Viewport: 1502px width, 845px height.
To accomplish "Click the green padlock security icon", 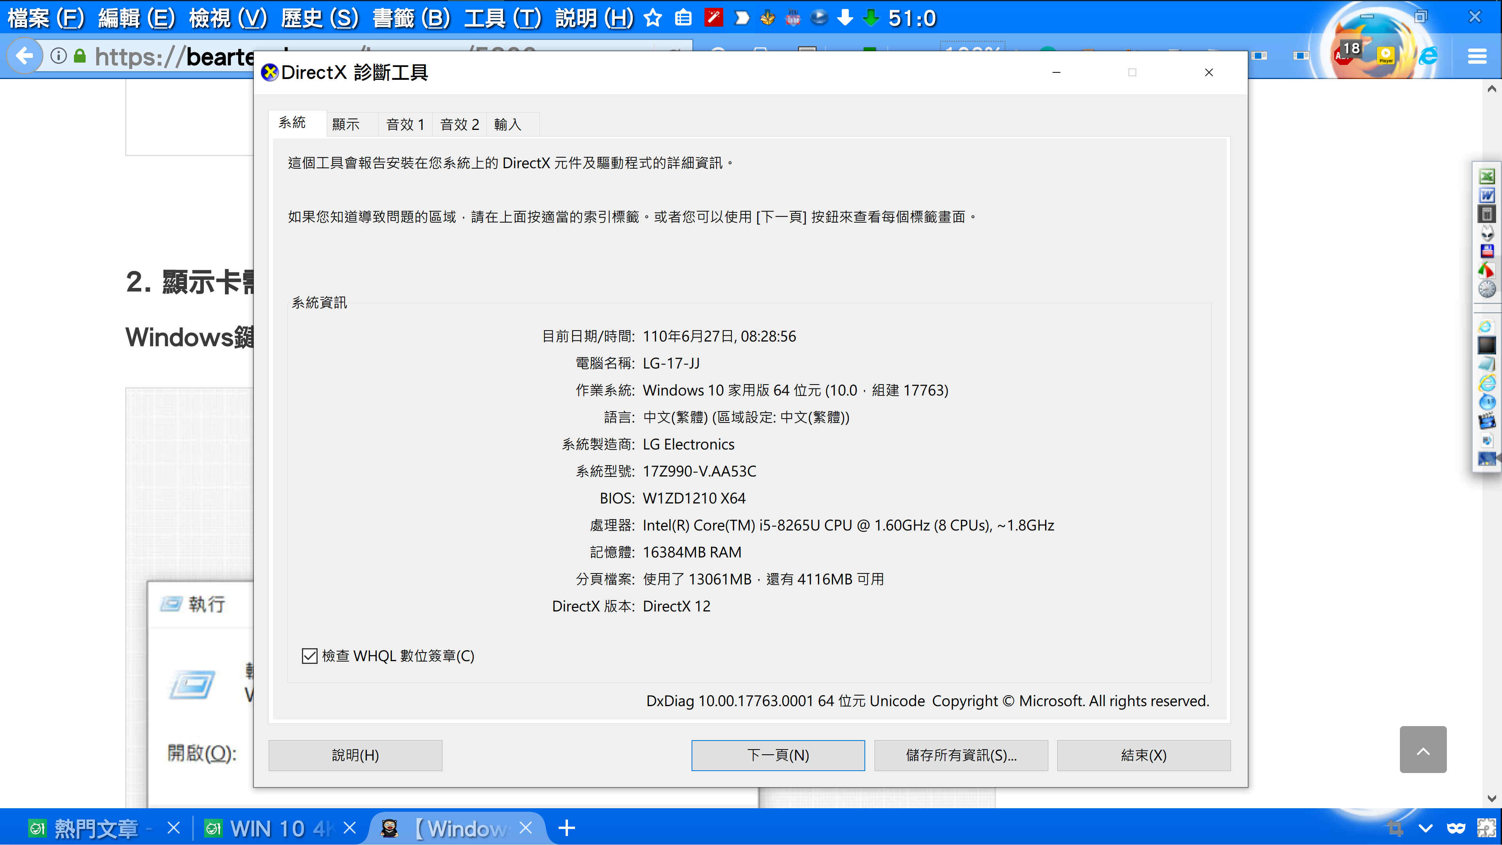I will tap(80, 56).
